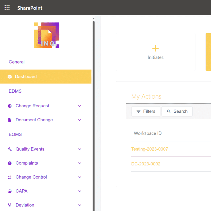Click the My Actions heading

pyautogui.click(x=146, y=97)
